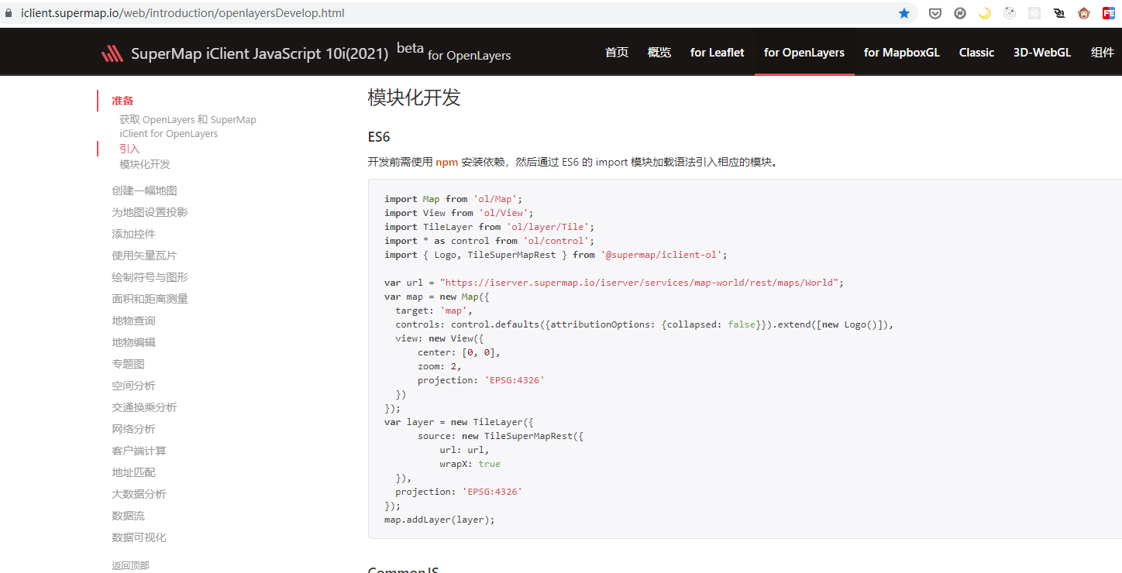The width and height of the screenshot is (1122, 573).
Task: Go to 地址匹配 sidebar item
Action: 133,472
